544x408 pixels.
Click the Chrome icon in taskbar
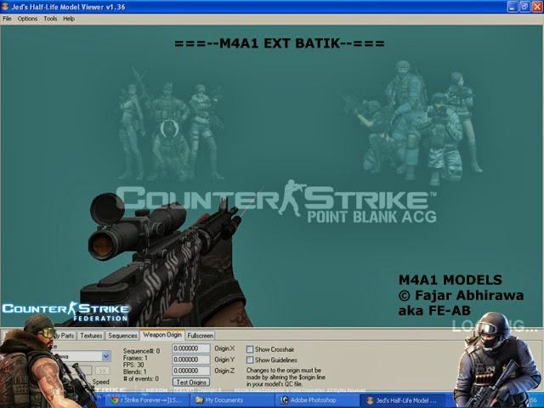click(x=115, y=400)
